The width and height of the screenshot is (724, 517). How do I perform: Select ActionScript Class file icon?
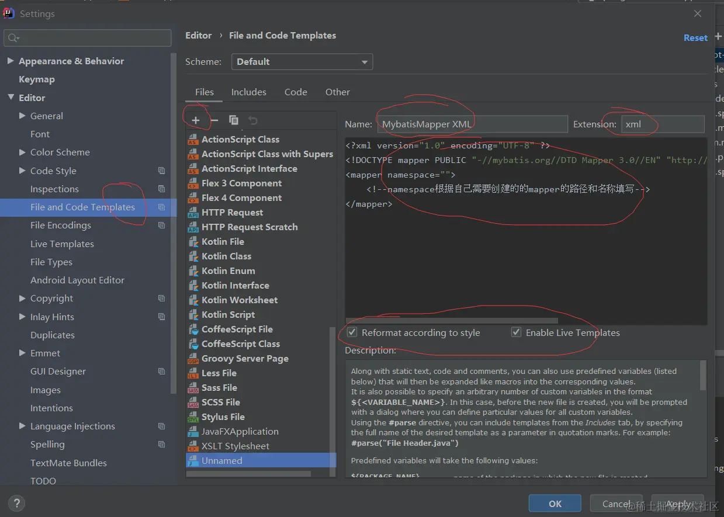(193, 140)
